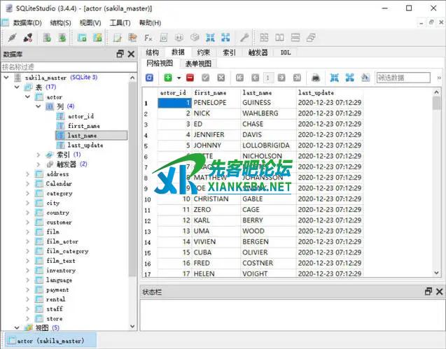Screen dimensions: 446x349
Task: Delete selected row with red minus icon
Action: coord(190,78)
